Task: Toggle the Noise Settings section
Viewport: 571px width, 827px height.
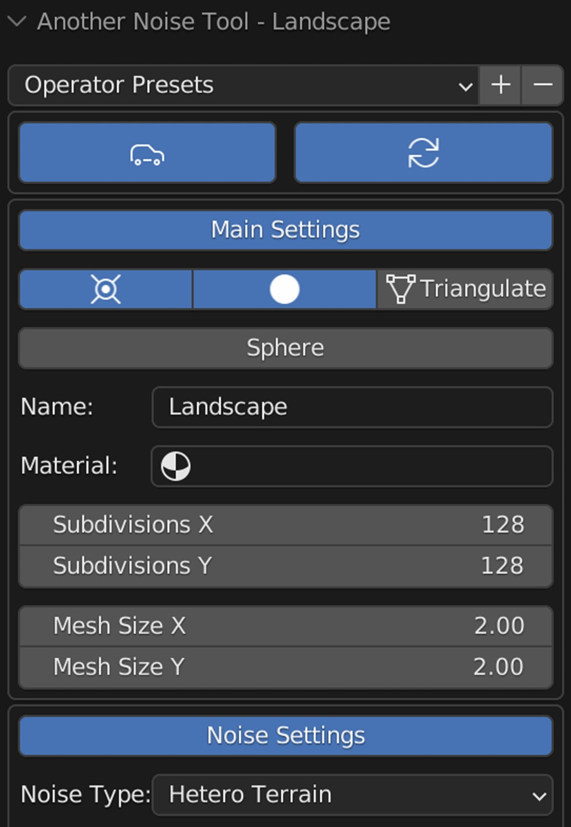Action: [285, 736]
